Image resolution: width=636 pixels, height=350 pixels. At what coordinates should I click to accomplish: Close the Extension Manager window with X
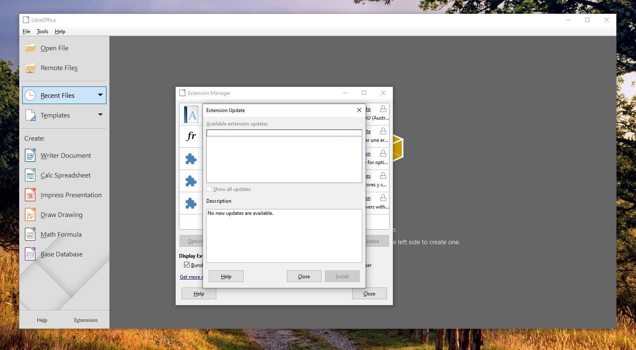click(x=383, y=93)
